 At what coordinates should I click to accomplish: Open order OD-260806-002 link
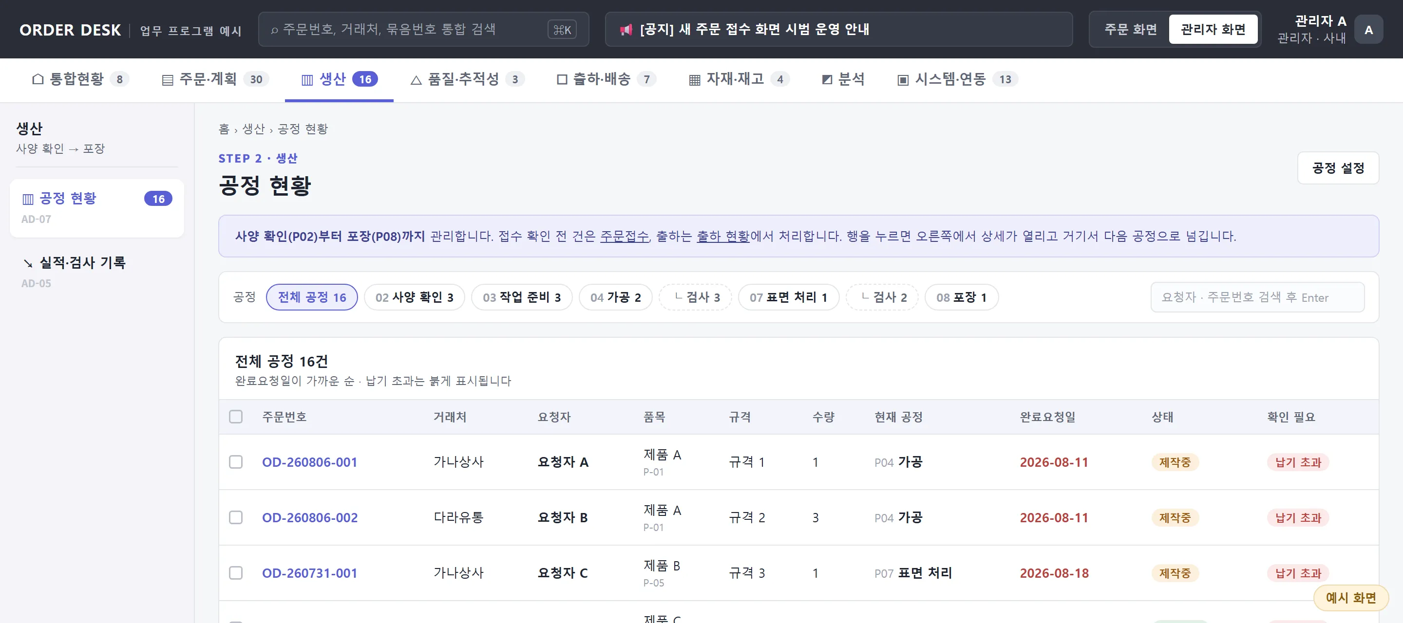click(309, 517)
